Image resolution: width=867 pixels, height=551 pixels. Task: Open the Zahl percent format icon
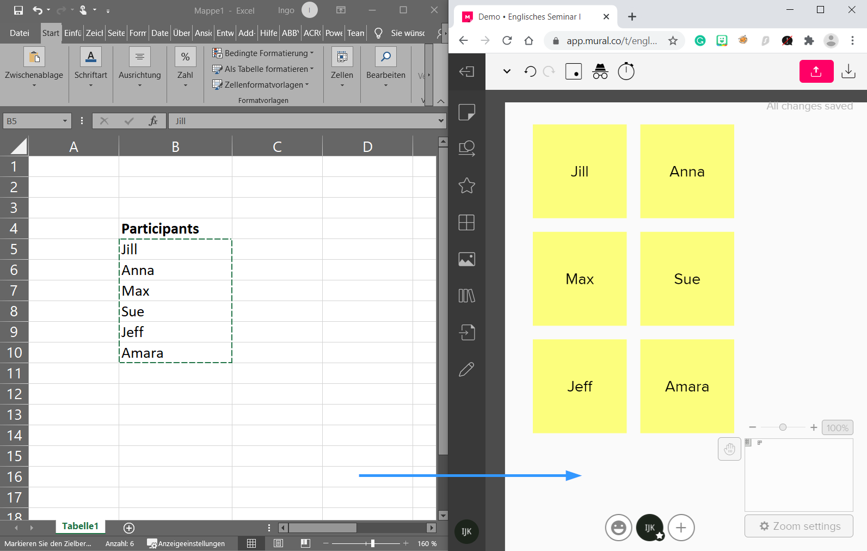tap(186, 57)
